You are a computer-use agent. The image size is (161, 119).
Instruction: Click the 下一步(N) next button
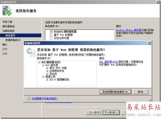pyautogui.click(x=111, y=112)
